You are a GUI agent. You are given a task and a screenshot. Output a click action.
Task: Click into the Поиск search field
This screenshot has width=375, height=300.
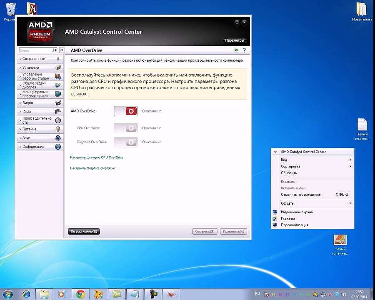pyautogui.click(x=36, y=50)
